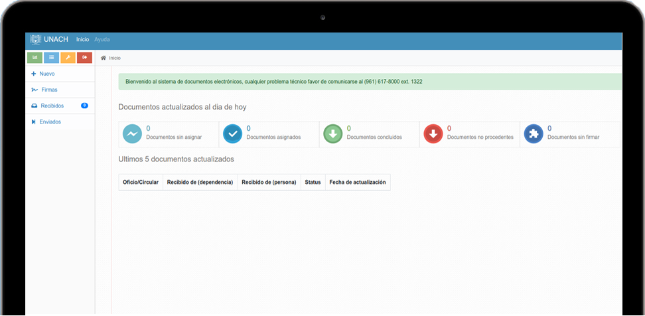The width and height of the screenshot is (645, 316).
Task: Click the blue list view button
Action: pyautogui.click(x=52, y=58)
